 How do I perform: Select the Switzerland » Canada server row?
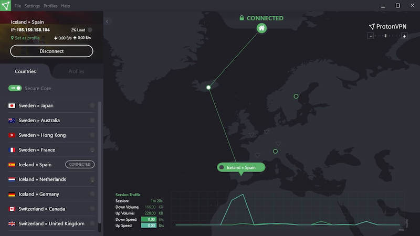click(51, 209)
